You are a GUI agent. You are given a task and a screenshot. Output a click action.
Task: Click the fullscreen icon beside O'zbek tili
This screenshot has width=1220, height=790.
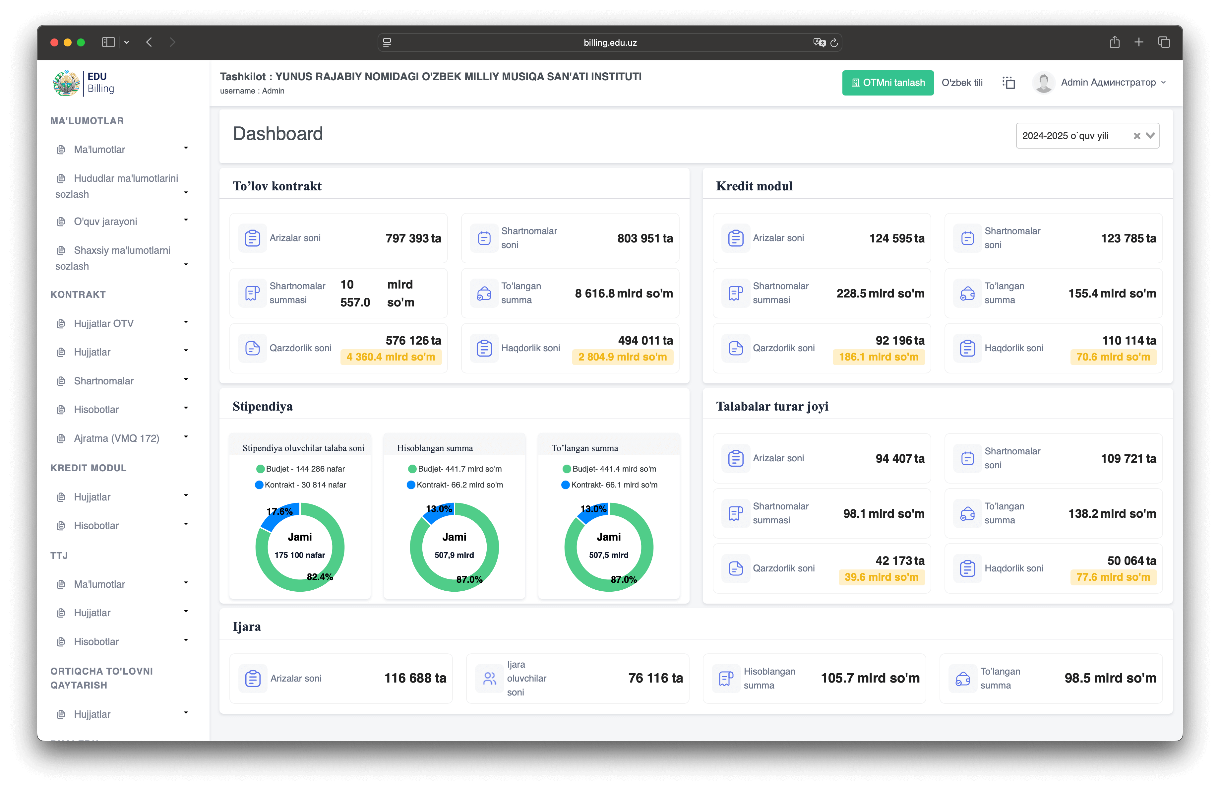coord(1008,83)
